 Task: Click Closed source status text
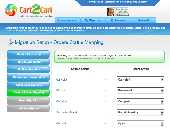click(x=61, y=91)
